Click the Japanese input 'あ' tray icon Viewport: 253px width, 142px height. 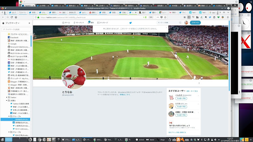(x=178, y=139)
